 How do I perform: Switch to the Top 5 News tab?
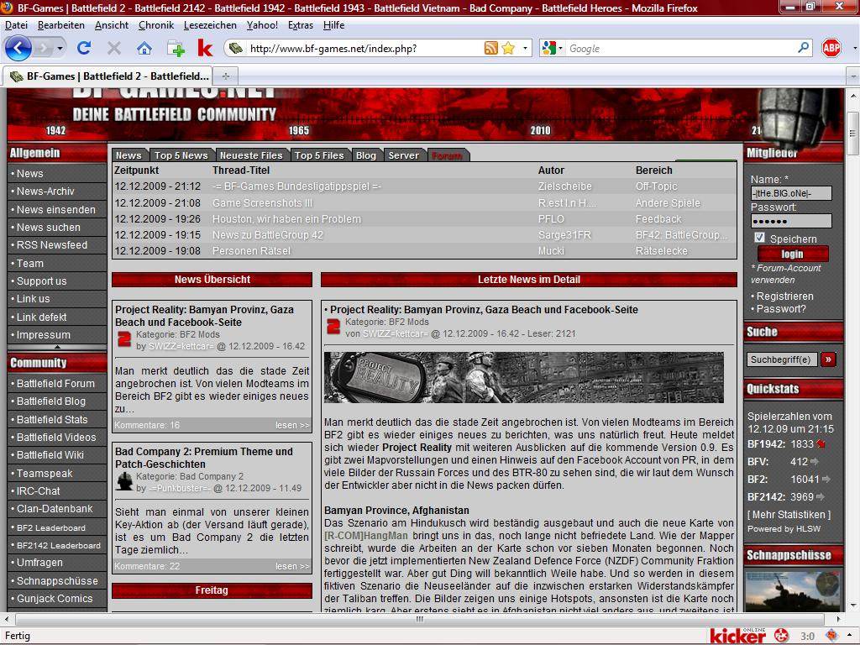181,155
